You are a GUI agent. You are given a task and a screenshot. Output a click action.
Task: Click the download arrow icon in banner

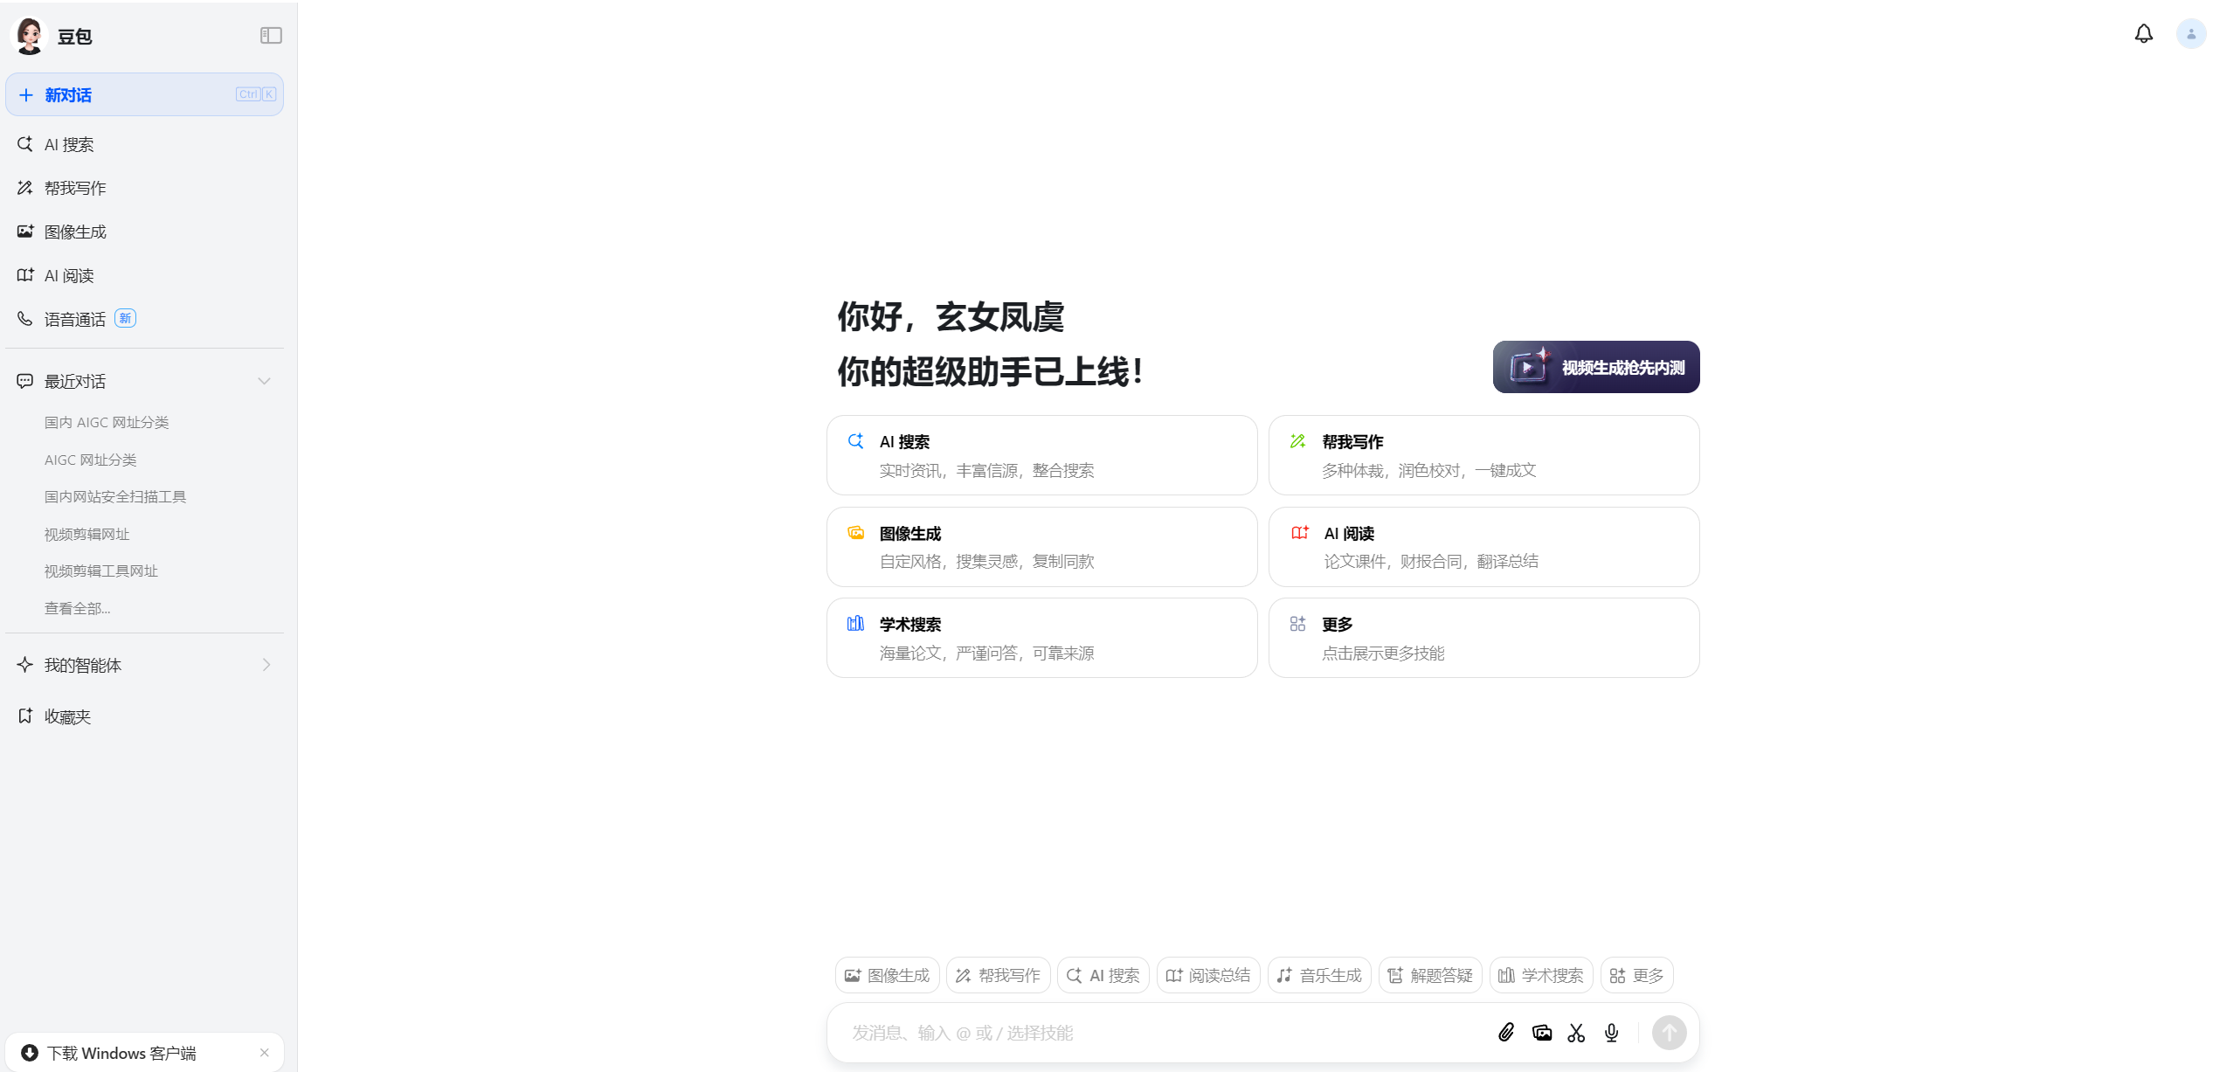30,1053
